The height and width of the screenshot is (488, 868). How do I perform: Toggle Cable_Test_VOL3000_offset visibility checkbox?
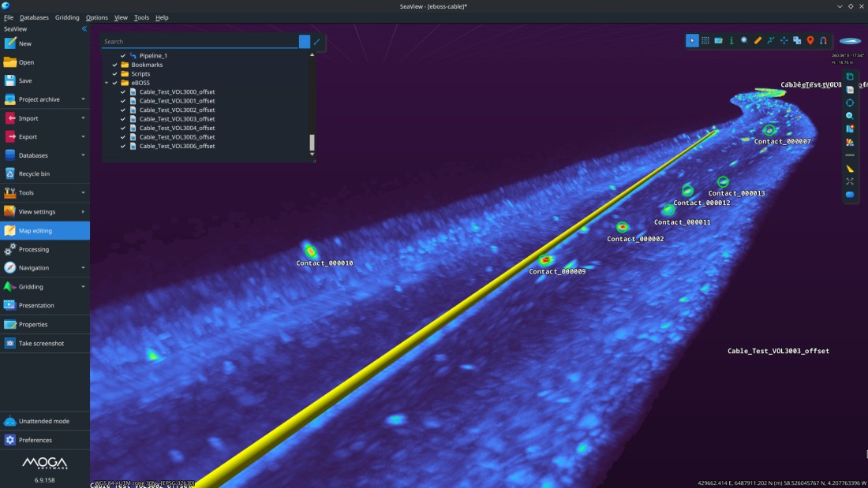click(x=123, y=92)
